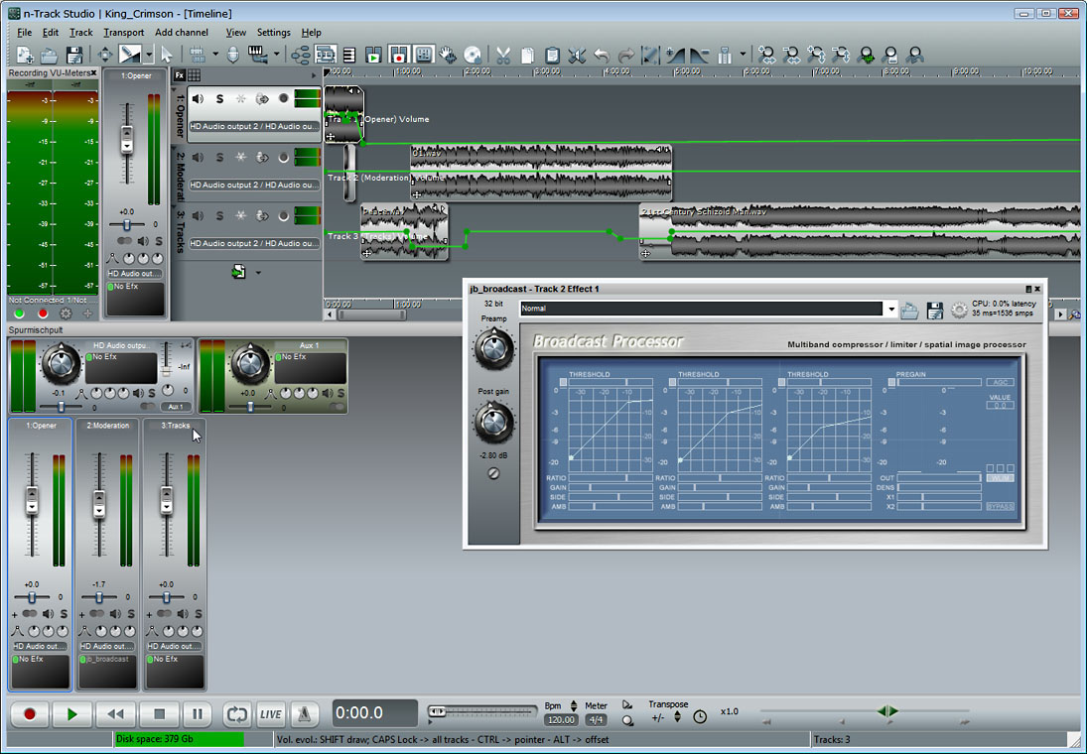Solo track 1 Opener in timeline
This screenshot has width=1087, height=754.
(219, 99)
